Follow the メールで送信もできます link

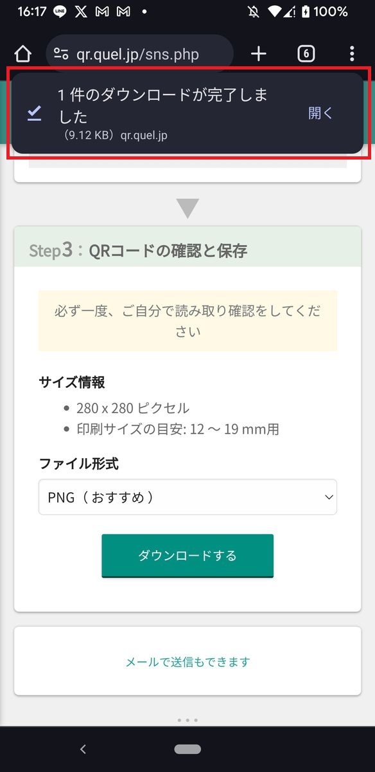[x=187, y=661]
